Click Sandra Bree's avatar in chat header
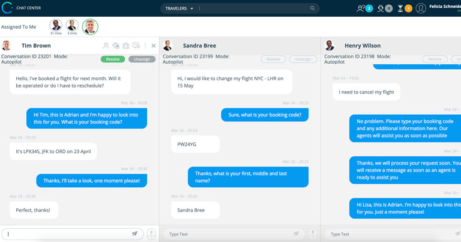461x242 pixels. coord(168,46)
